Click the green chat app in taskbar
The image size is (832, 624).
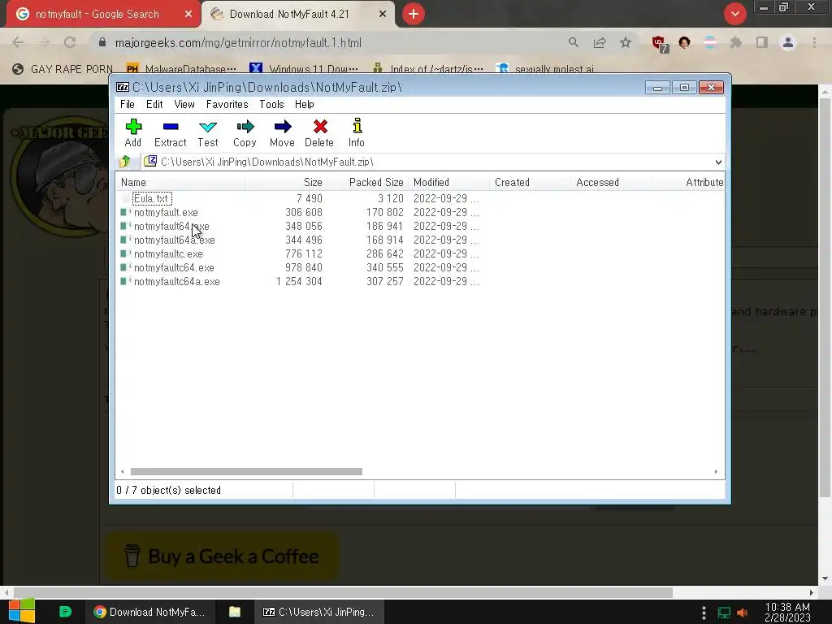click(x=65, y=612)
